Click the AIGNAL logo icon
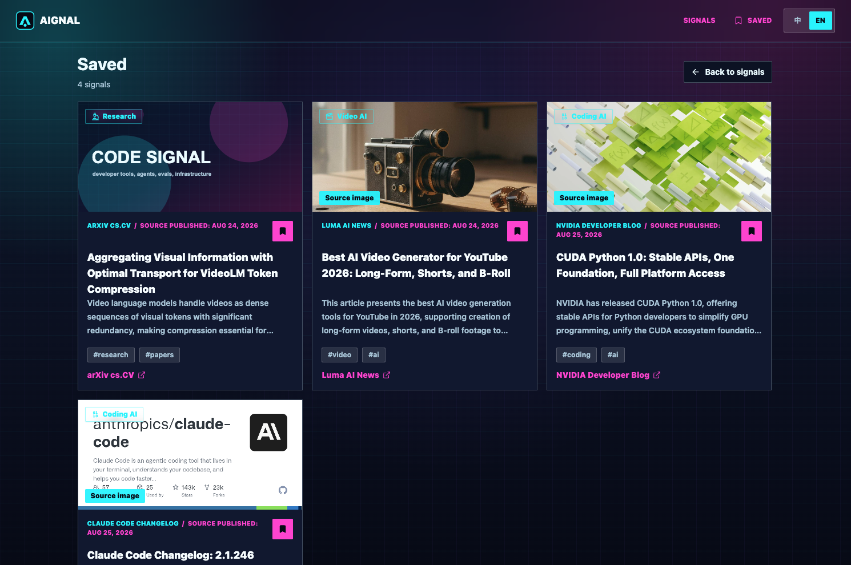The image size is (851, 565). (x=25, y=21)
